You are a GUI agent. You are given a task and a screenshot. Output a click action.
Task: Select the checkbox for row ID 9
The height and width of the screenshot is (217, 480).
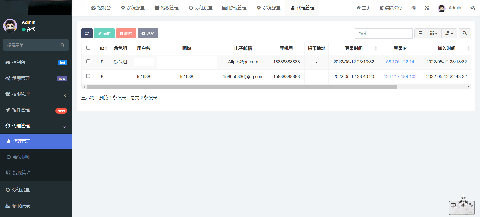tap(88, 61)
